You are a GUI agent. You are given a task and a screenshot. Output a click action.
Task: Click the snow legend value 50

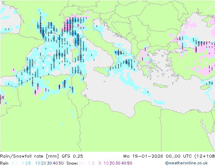[130, 163]
